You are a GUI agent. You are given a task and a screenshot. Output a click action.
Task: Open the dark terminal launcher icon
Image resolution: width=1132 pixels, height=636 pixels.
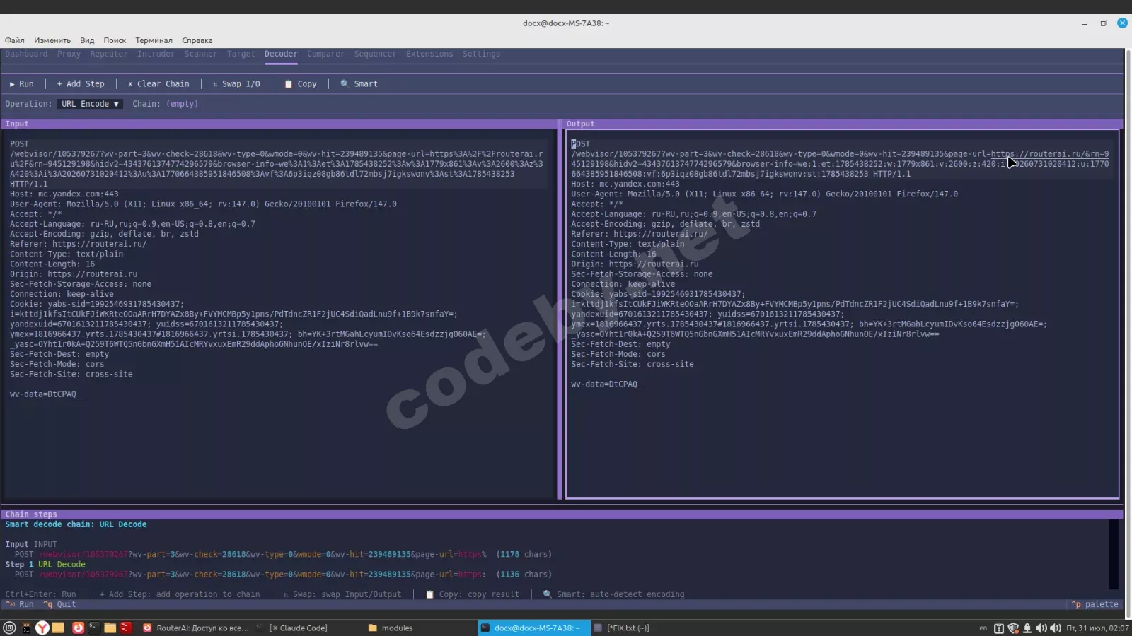click(93, 628)
